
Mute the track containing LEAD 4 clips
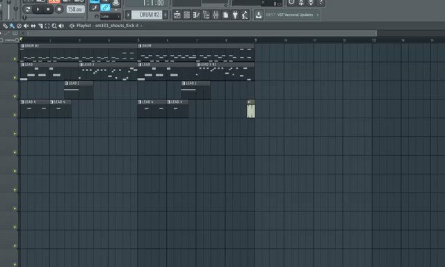click(x=15, y=115)
